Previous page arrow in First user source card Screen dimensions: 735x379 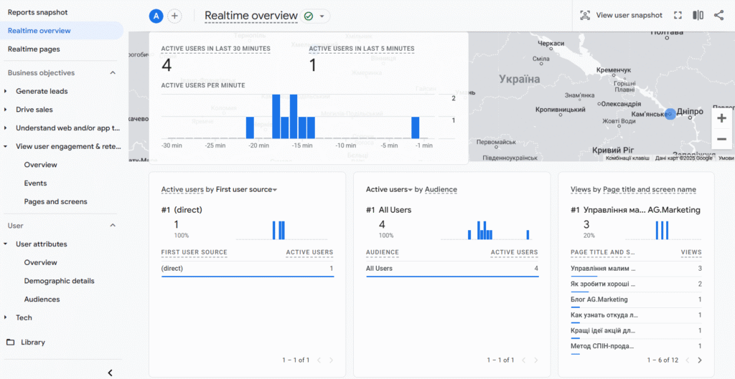(x=319, y=360)
